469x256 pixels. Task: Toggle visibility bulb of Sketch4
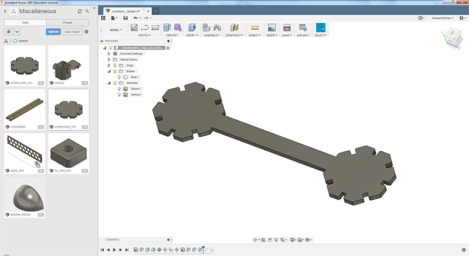coord(120,95)
